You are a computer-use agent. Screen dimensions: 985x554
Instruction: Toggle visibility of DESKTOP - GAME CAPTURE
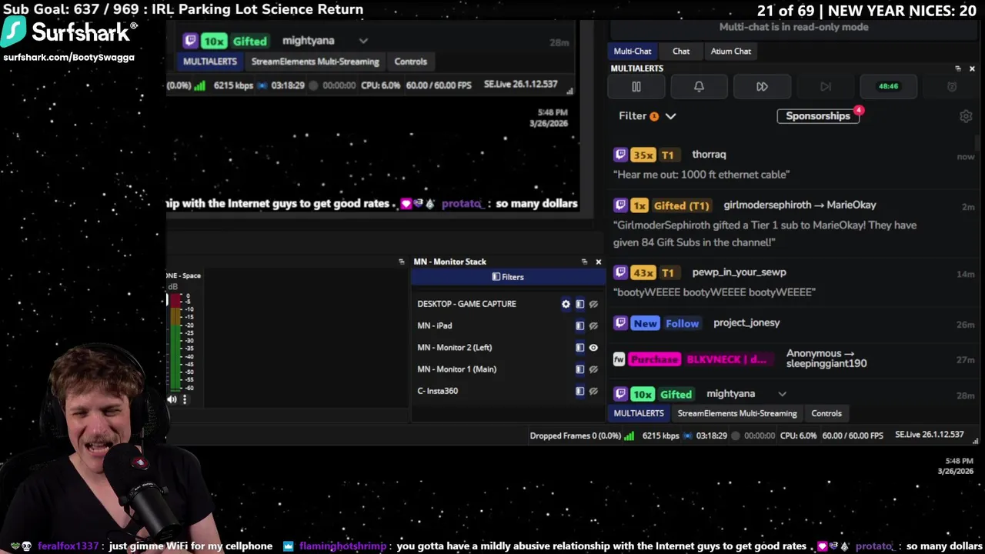click(593, 304)
